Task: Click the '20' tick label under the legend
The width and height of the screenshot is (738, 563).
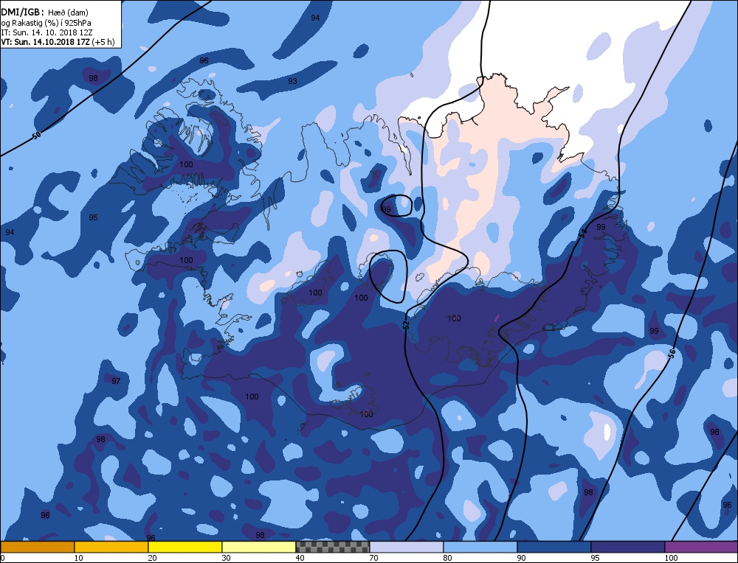Action: point(152,558)
